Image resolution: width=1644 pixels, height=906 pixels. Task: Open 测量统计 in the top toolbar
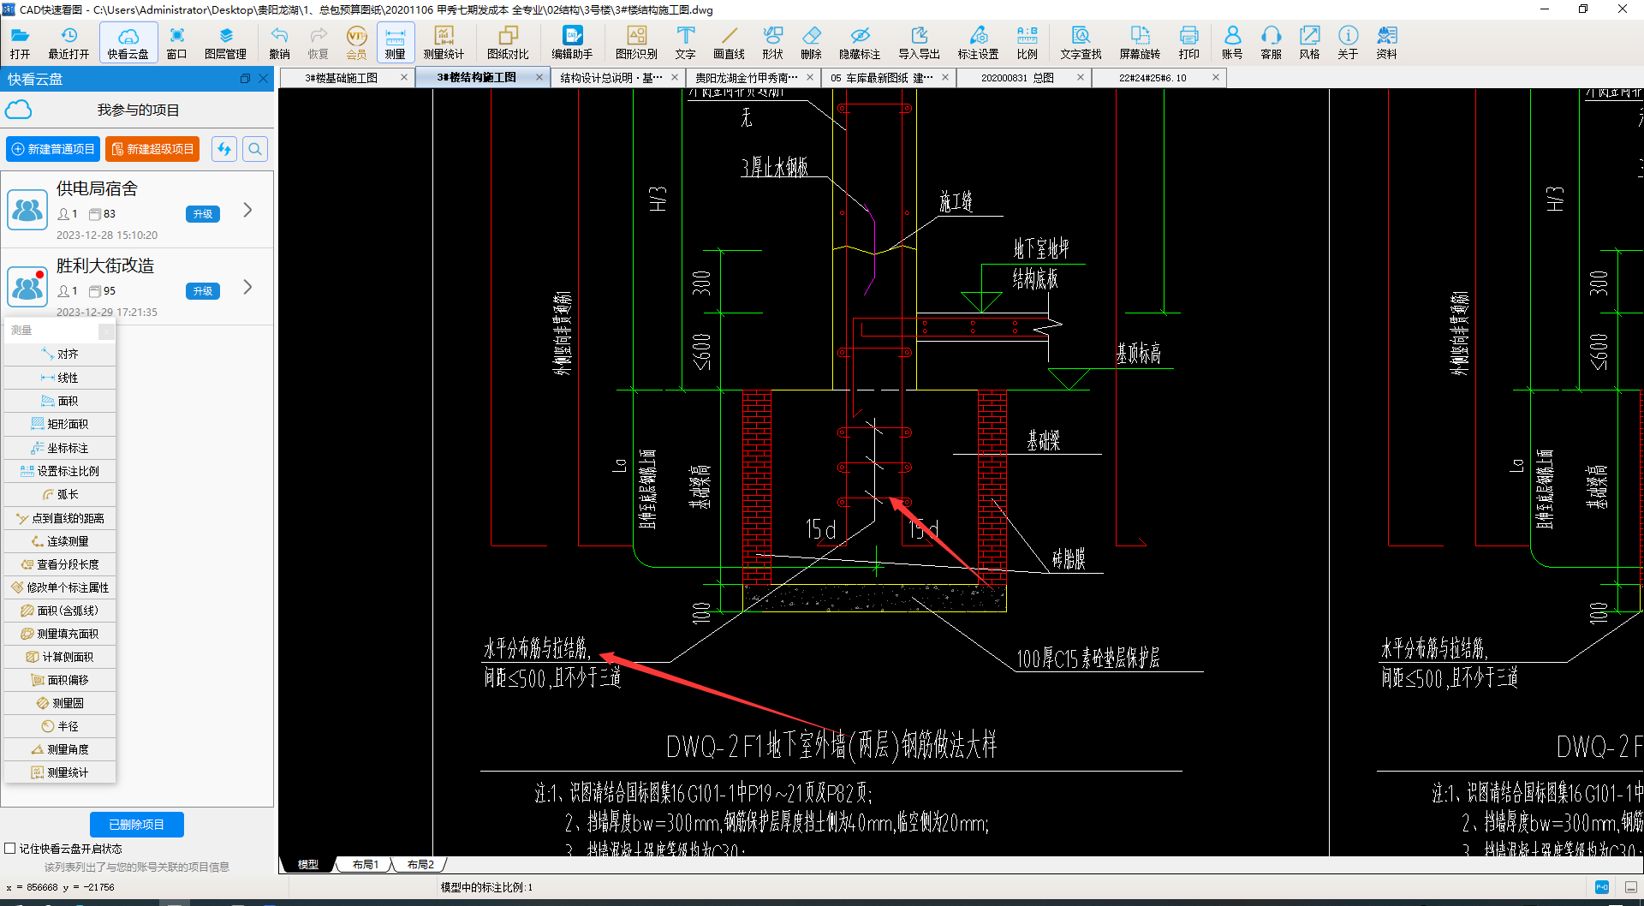pyautogui.click(x=444, y=42)
